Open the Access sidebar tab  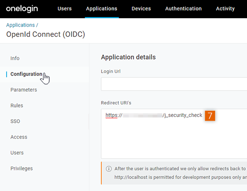click(x=19, y=137)
